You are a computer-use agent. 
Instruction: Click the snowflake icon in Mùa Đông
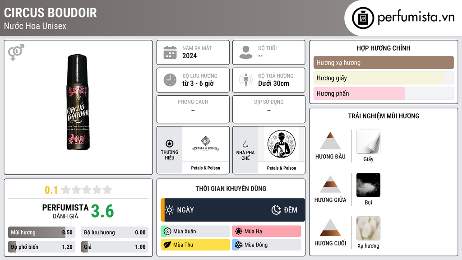[239, 245]
